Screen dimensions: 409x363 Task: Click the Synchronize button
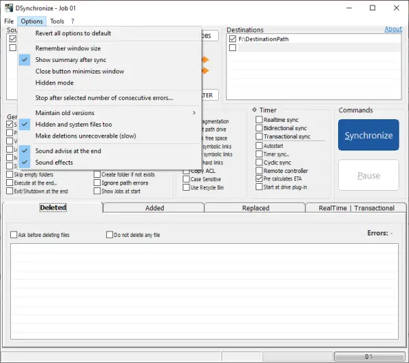[369, 135]
